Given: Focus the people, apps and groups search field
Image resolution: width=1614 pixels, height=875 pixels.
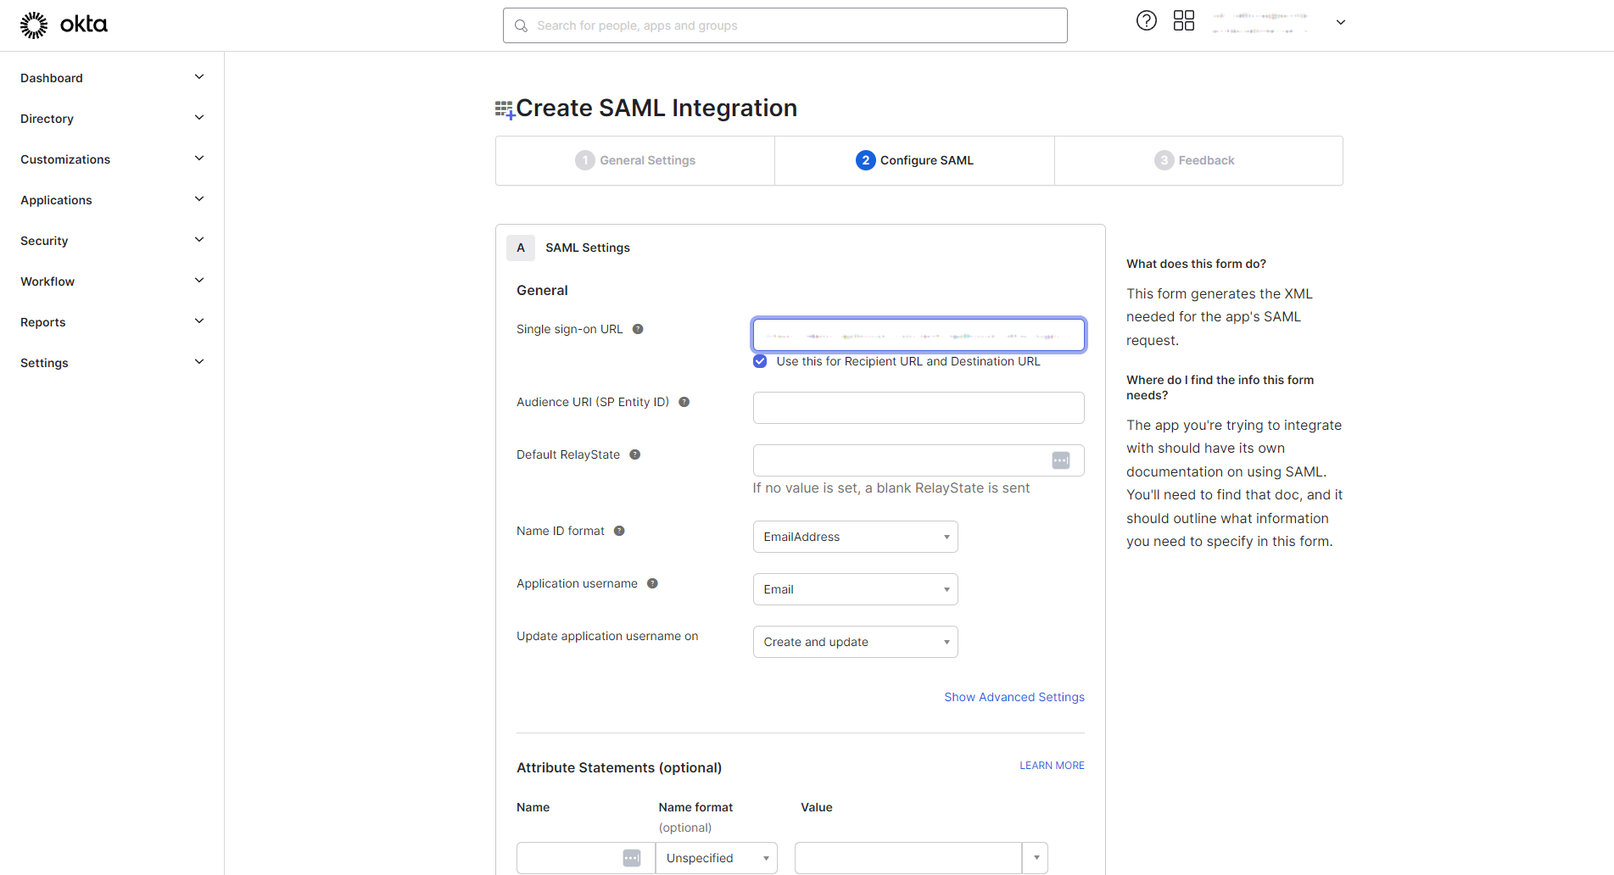Looking at the screenshot, I should tap(785, 25).
